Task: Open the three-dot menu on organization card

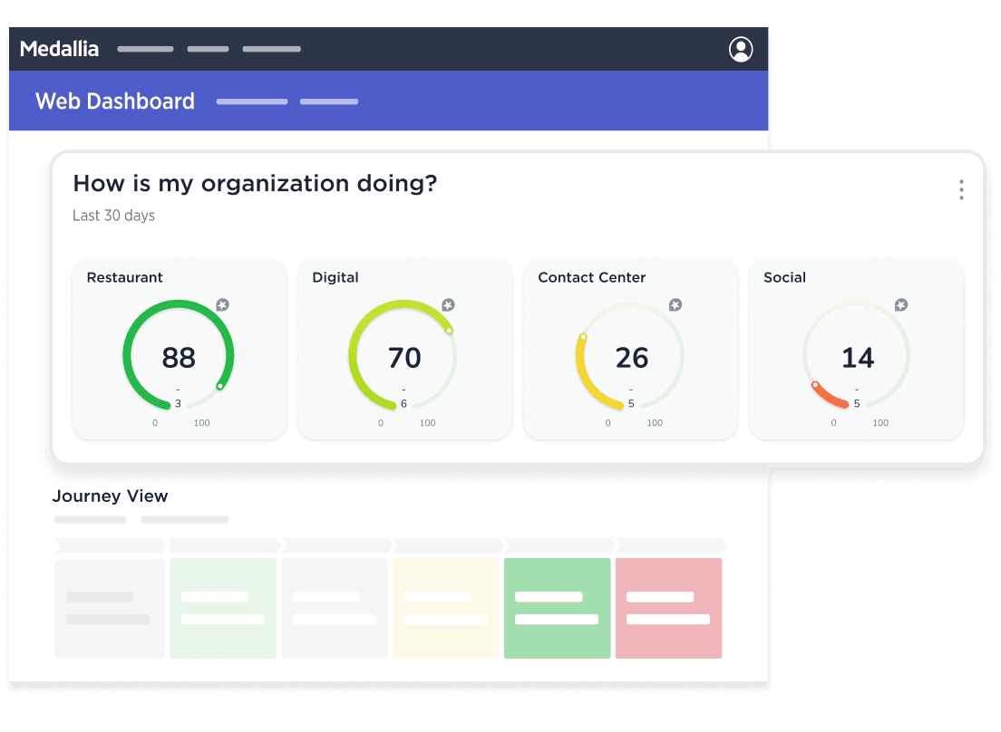Action: pyautogui.click(x=961, y=189)
